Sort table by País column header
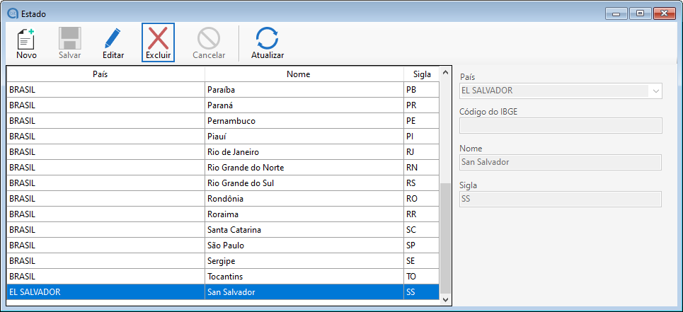683x312 pixels. coord(105,74)
